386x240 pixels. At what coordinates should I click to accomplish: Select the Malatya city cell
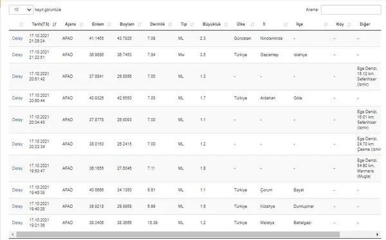[267, 223]
